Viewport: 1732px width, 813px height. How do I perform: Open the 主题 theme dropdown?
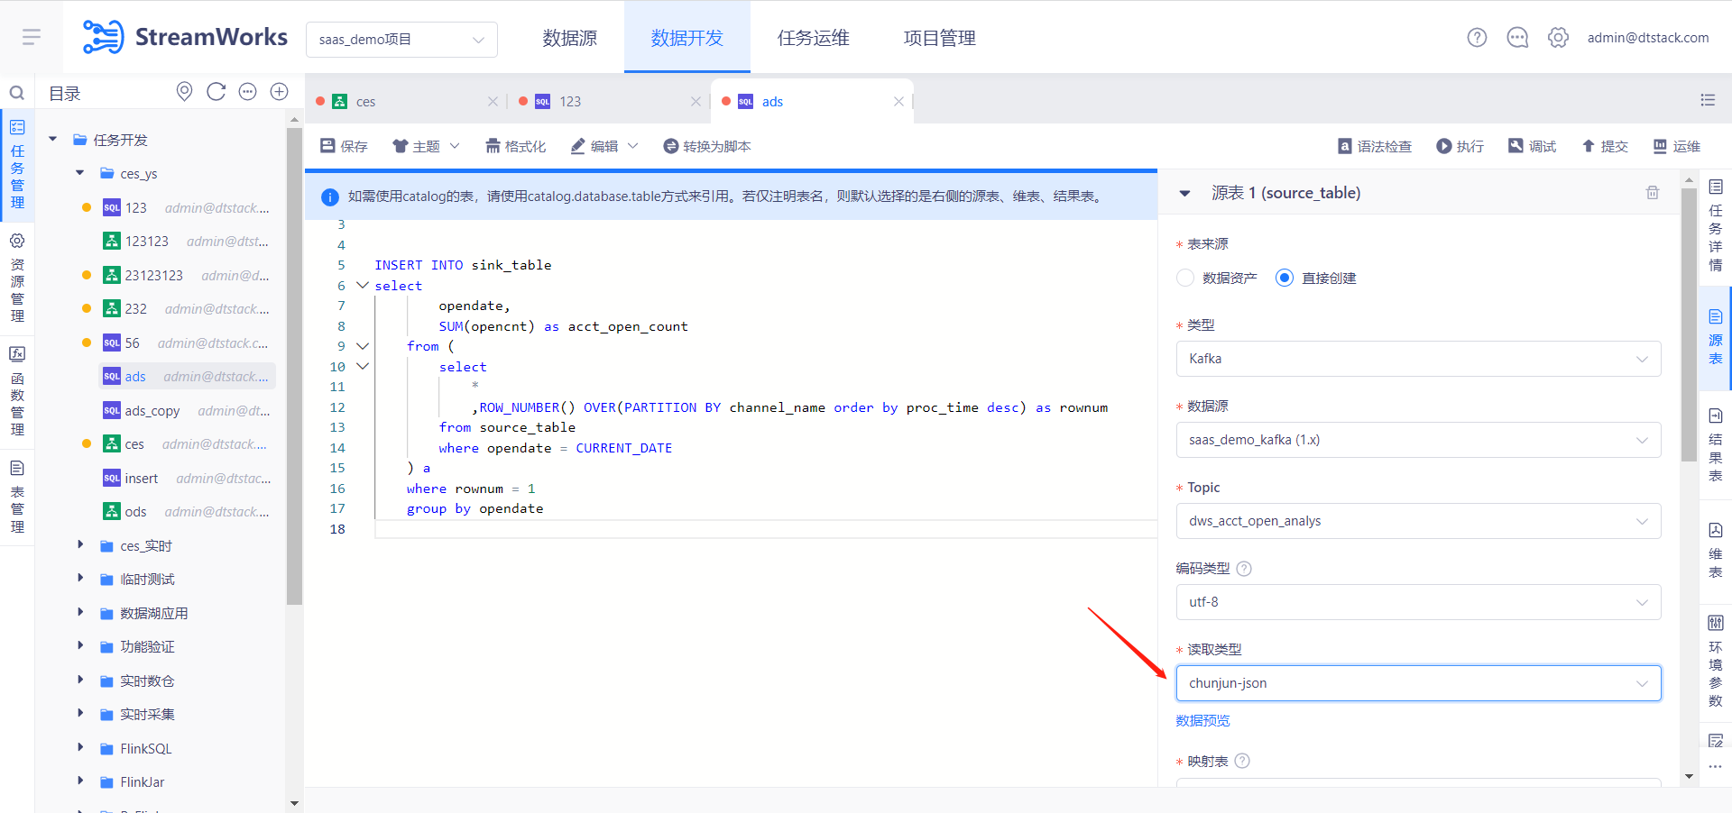426,146
